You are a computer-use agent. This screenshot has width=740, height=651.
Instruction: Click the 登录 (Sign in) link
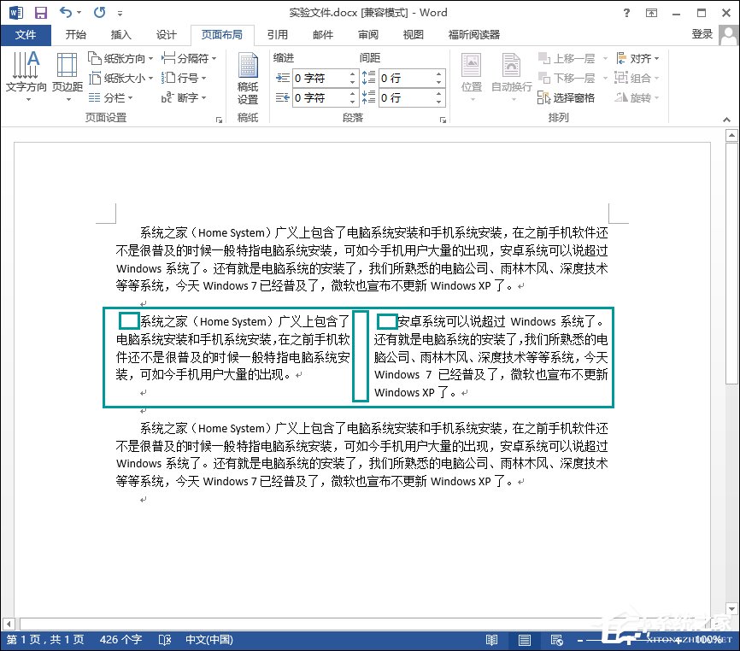[702, 35]
